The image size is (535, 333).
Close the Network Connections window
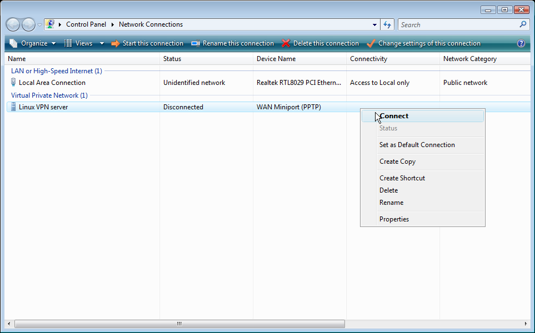(521, 10)
